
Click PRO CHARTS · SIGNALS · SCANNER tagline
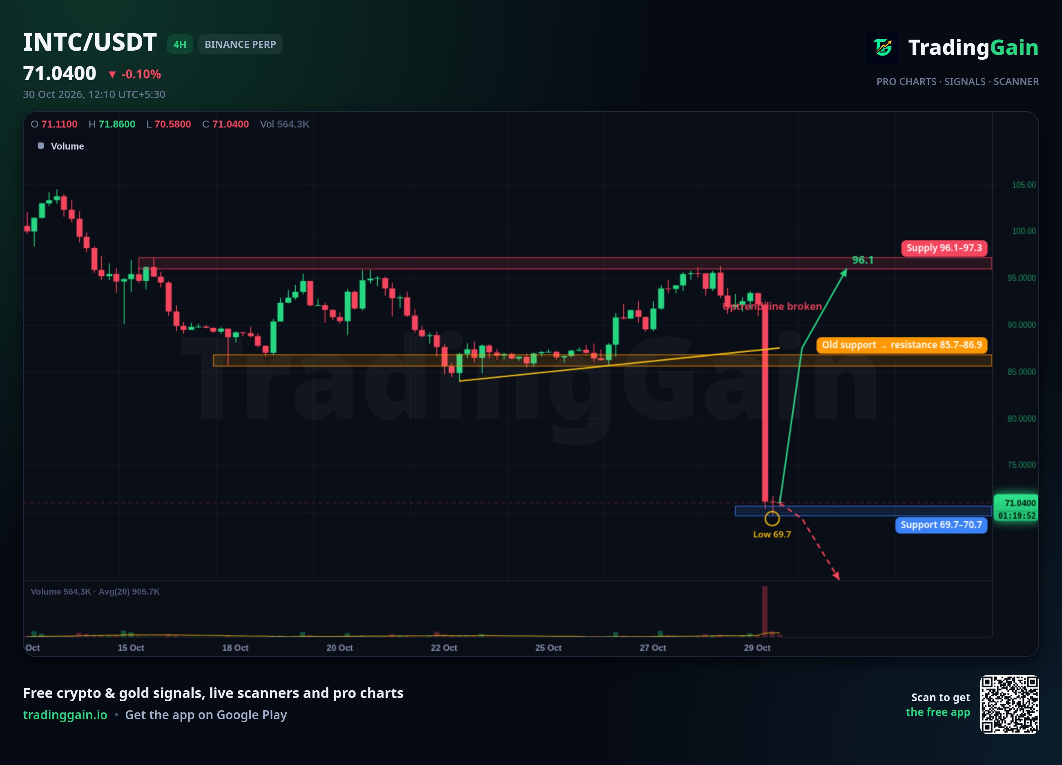tap(957, 81)
